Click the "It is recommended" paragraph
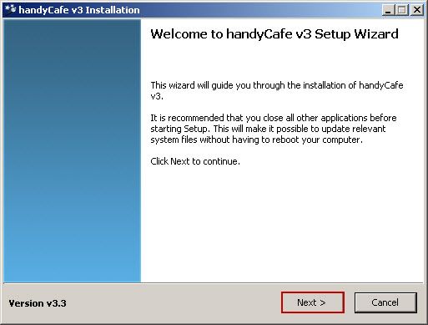 274,129
